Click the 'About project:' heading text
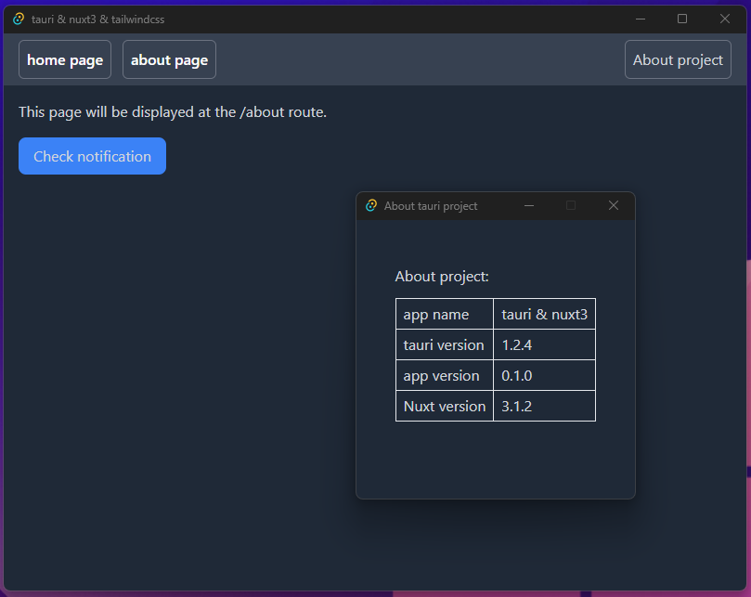This screenshot has height=597, width=751. point(442,277)
